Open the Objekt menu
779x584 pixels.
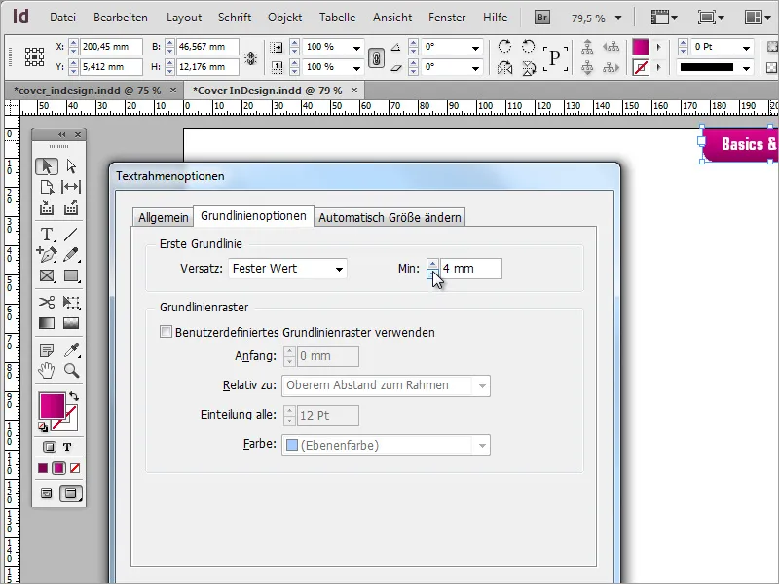click(x=284, y=18)
